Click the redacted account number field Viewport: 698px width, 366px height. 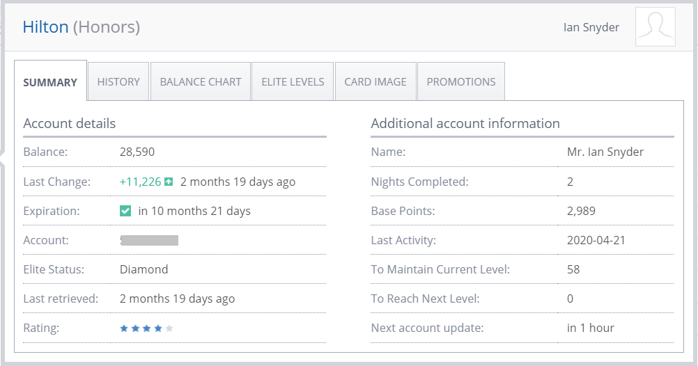click(149, 241)
